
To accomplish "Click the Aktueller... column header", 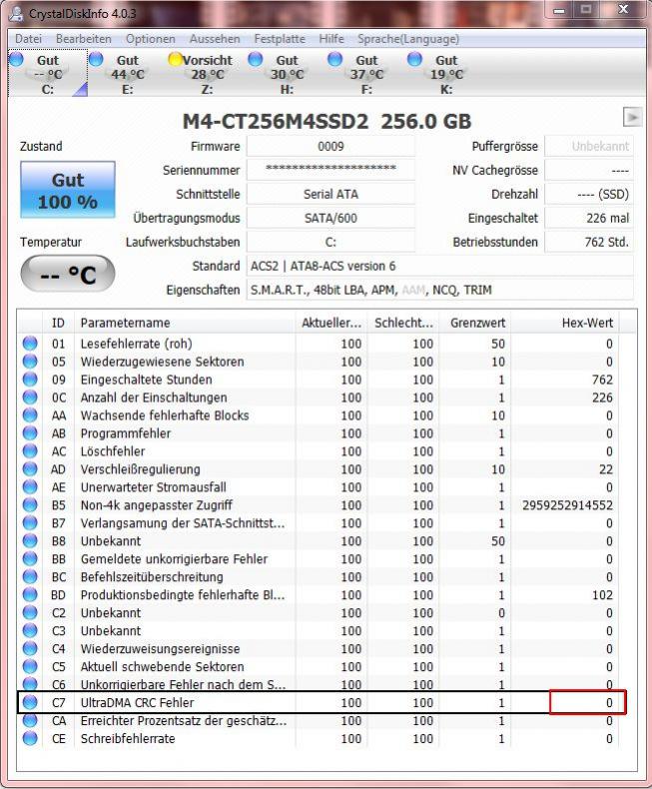I will point(331,323).
